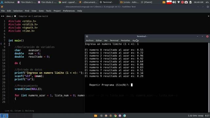This screenshot has height=118, width=210.
Task: Open the tab list dropdown arrow in Sublime
Action: coord(209,16)
